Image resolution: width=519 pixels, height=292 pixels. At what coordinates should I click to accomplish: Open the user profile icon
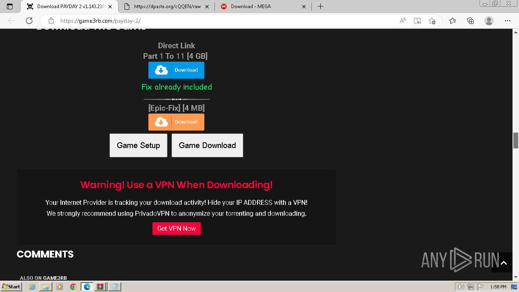coord(489,21)
